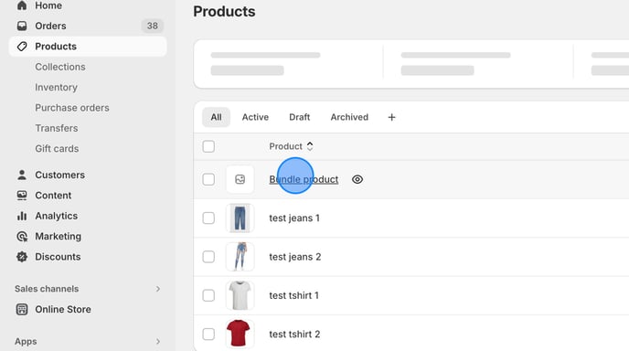
Task: Switch to the Archived tab
Action: pyautogui.click(x=349, y=117)
